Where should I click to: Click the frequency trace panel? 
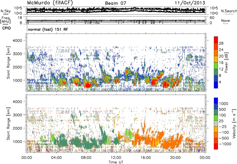point(116,20)
